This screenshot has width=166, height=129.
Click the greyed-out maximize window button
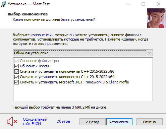[143, 4]
